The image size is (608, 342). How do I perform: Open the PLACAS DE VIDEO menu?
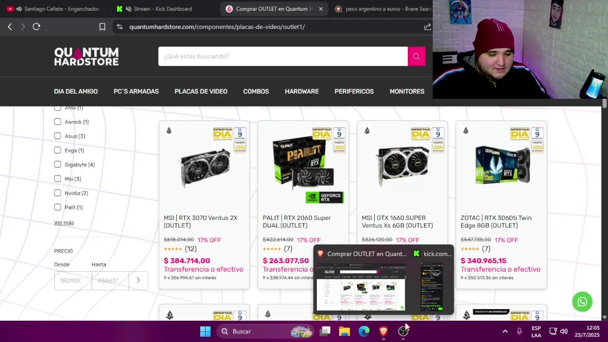point(201,91)
